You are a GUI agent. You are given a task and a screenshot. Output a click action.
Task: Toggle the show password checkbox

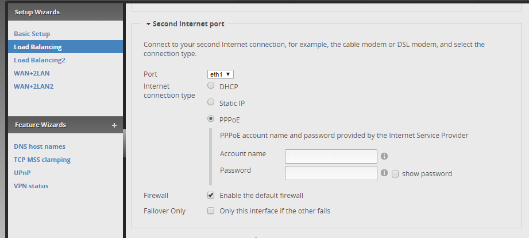point(395,173)
